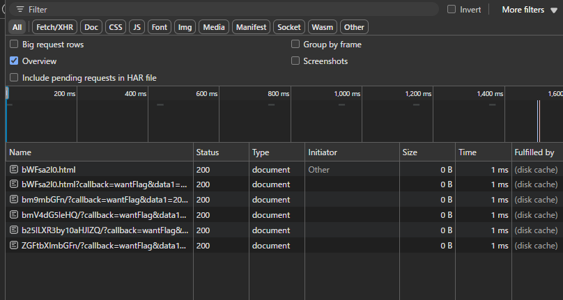Enable Include pending requests in HAR file
The height and width of the screenshot is (300, 563).
coord(14,77)
